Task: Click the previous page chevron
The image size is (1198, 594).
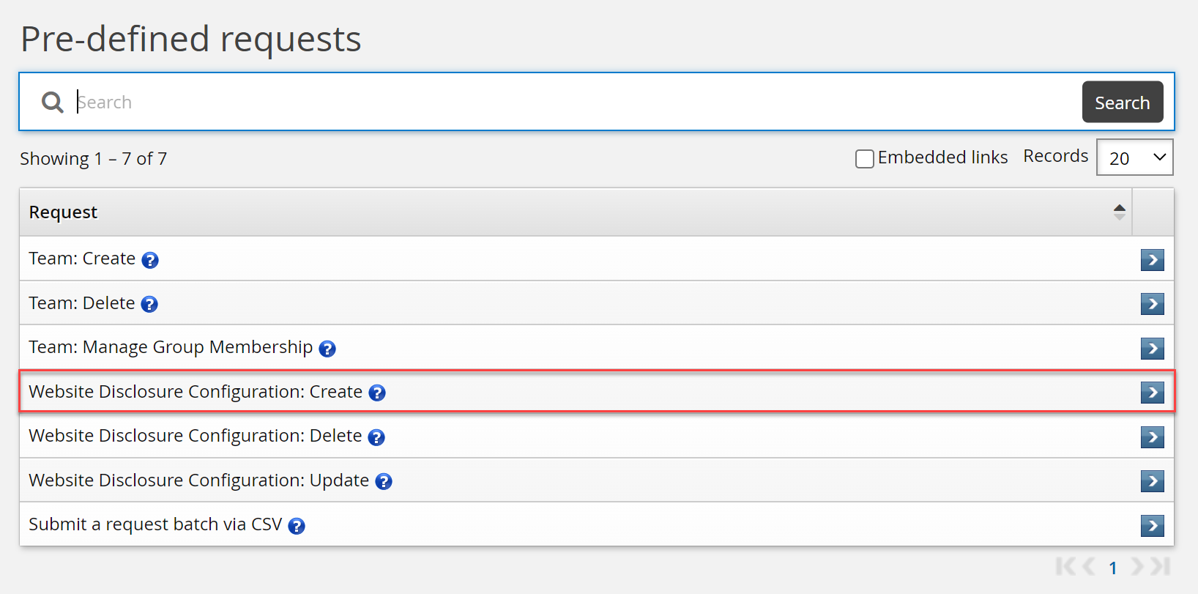Action: click(x=1090, y=567)
